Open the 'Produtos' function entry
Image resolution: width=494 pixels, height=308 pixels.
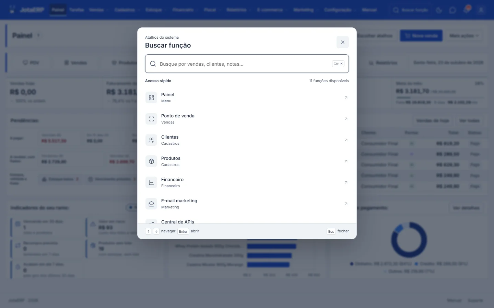[x=247, y=161]
